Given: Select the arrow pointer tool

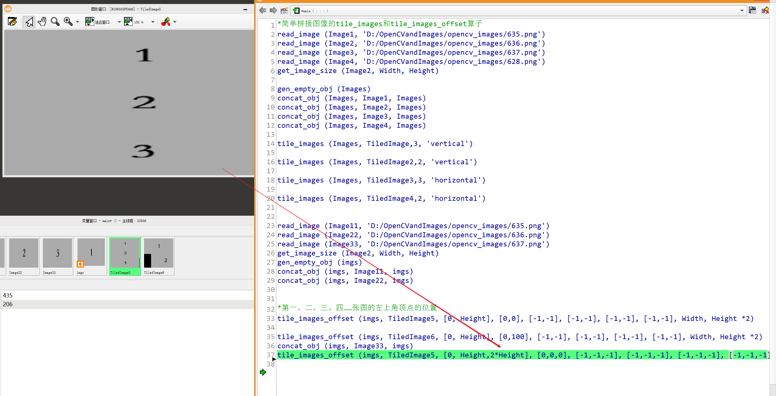Looking at the screenshot, I should click(29, 22).
